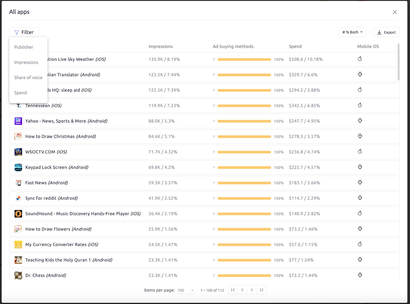Click iOS icon in Currency Converter row
Image resolution: width=410 pixels, height=304 pixels.
(x=360, y=244)
